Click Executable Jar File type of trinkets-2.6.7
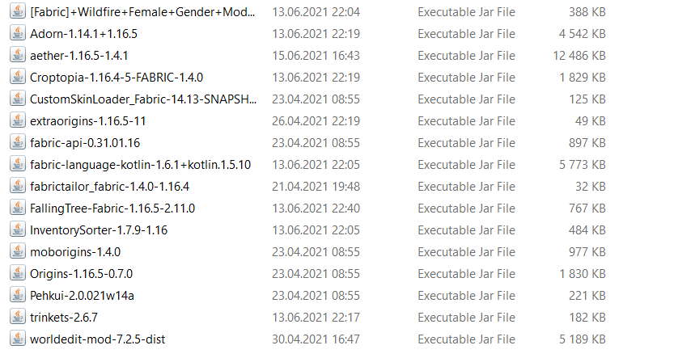This screenshot has height=358, width=674. [x=466, y=318]
